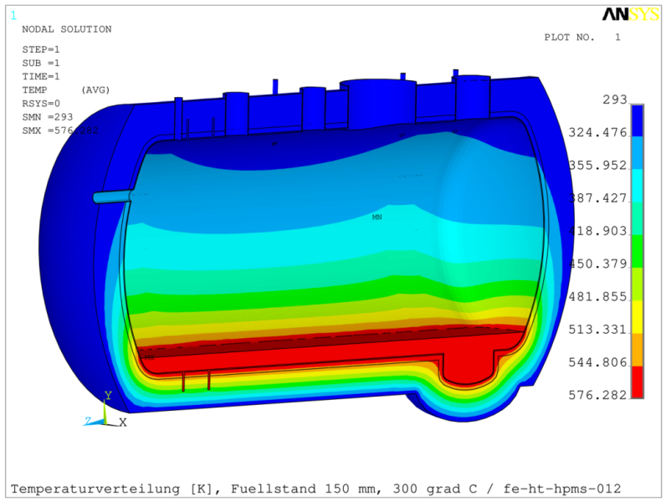Click the PLOT NO. 1 label
This screenshot has width=666, height=502.
[582, 37]
